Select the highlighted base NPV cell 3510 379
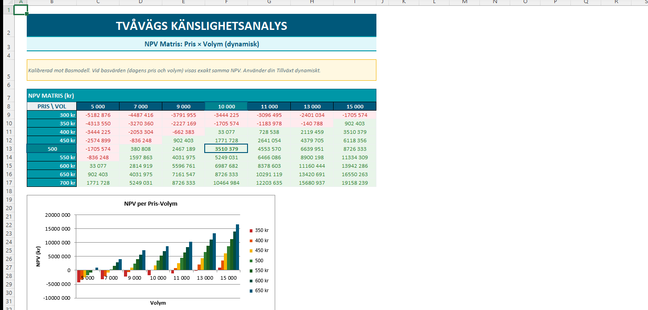The width and height of the screenshot is (648, 310). (x=226, y=149)
